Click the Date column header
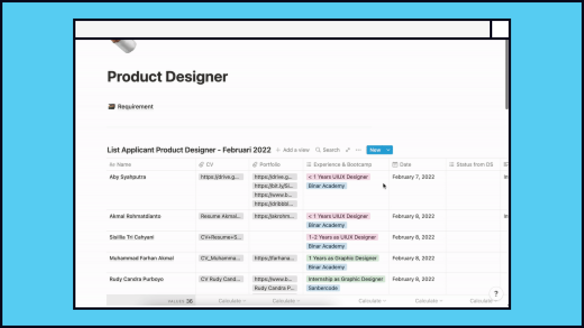 (x=417, y=165)
